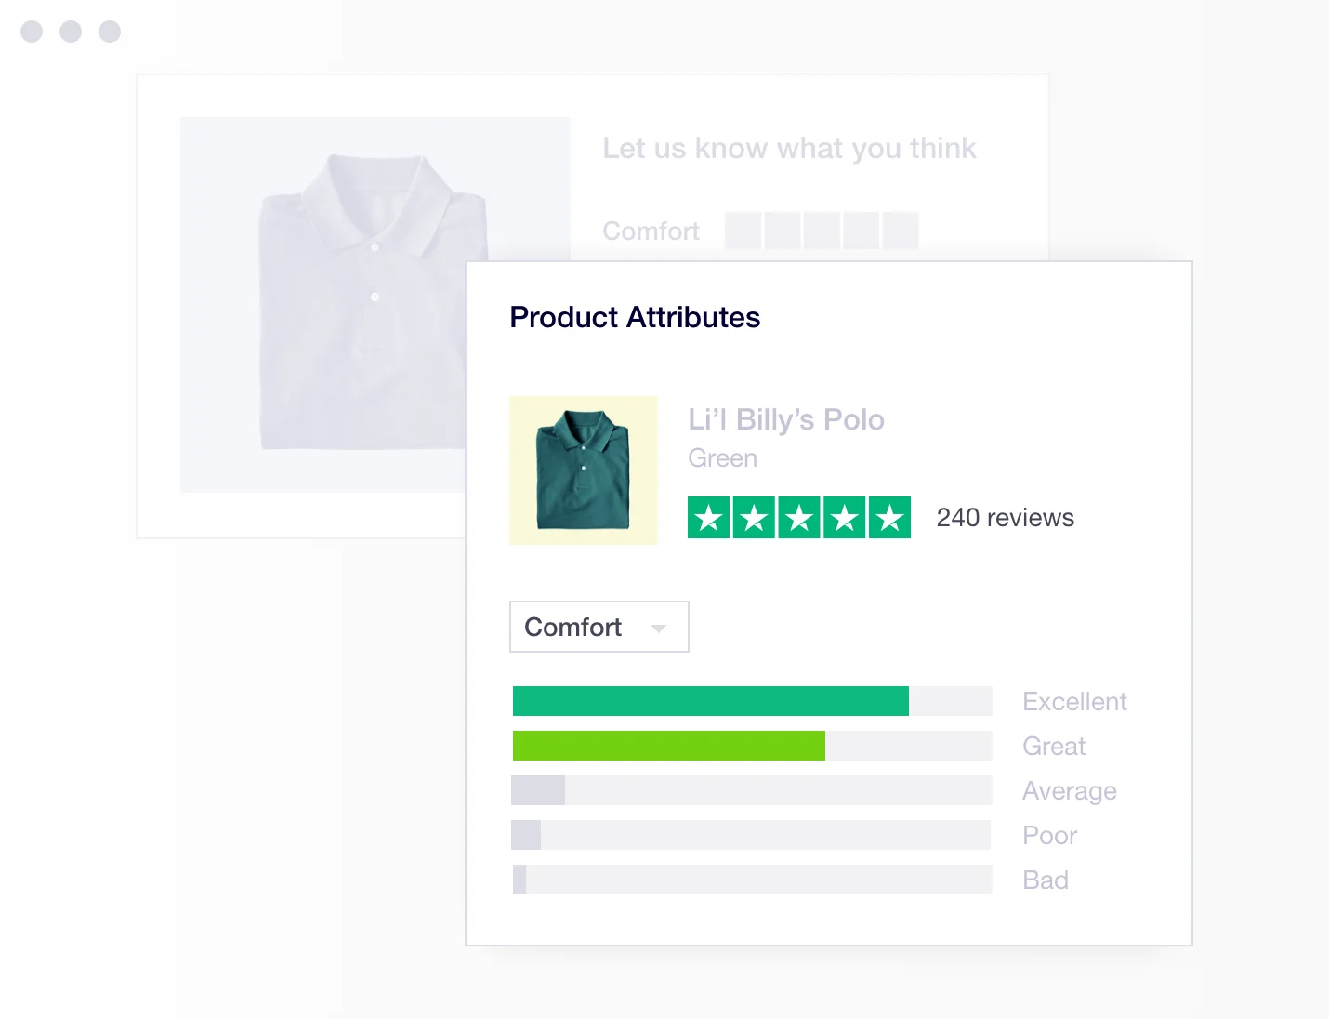The width and height of the screenshot is (1329, 1019).
Task: Click the Average progress bar
Action: click(753, 790)
